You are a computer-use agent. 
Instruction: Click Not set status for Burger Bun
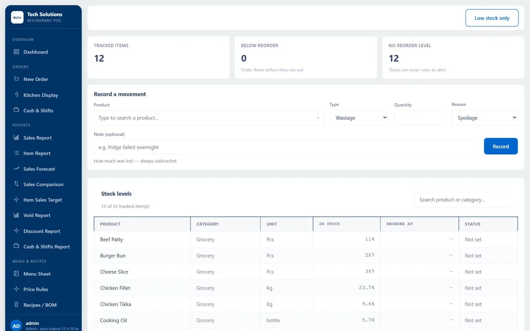click(x=473, y=256)
